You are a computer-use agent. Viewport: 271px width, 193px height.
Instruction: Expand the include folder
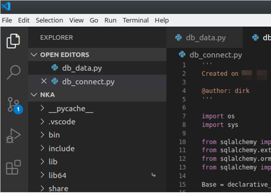coord(61,149)
